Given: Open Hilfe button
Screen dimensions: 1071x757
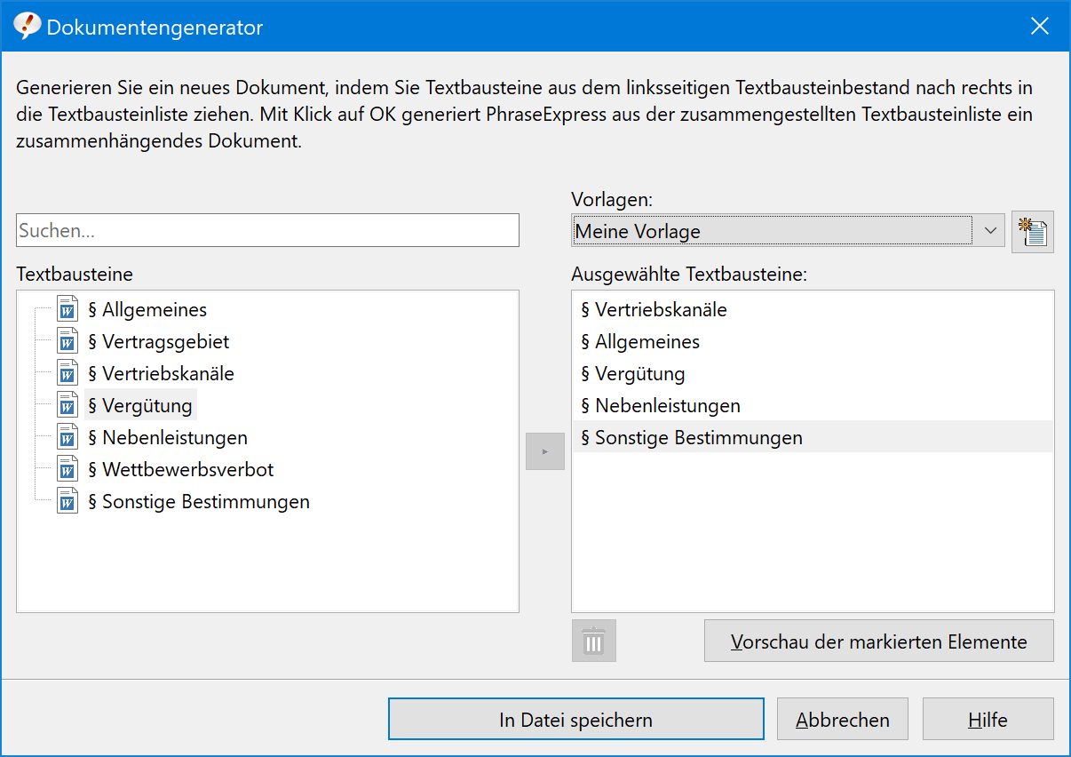Looking at the screenshot, I should 988,719.
